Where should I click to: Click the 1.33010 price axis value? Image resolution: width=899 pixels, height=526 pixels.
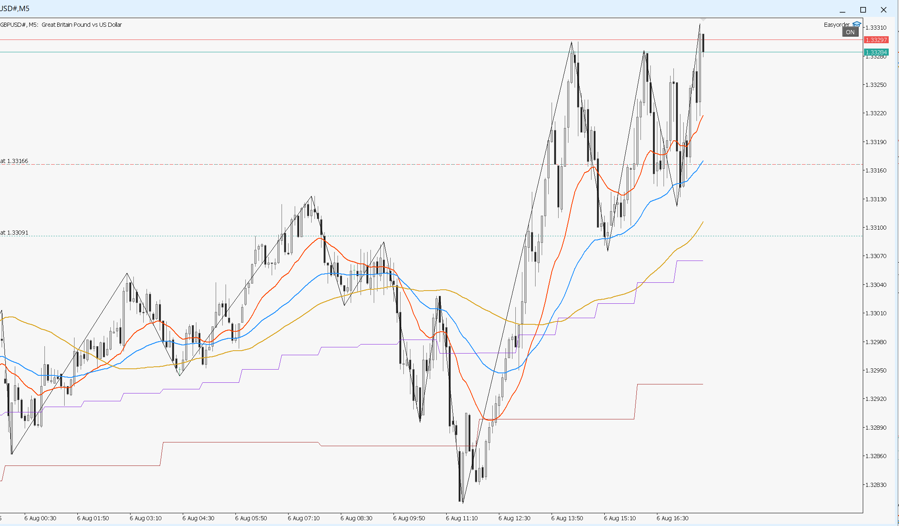[x=876, y=313]
